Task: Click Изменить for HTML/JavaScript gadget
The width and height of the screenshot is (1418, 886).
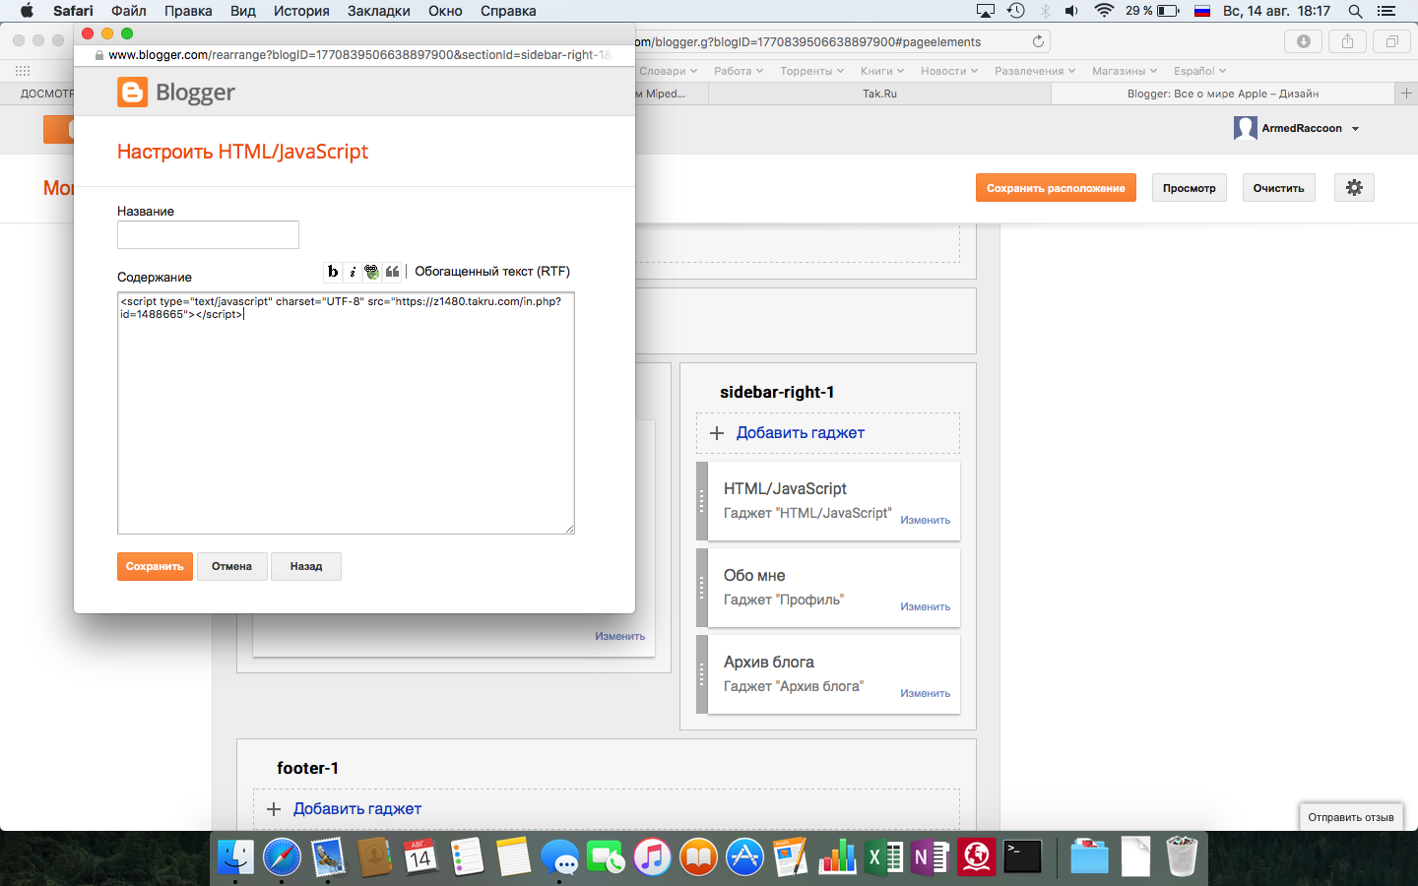Action: (x=926, y=520)
